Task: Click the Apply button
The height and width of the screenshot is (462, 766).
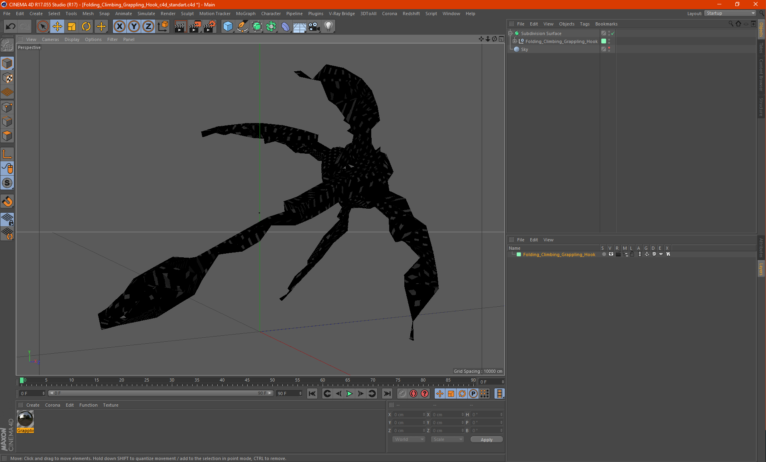Action: pyautogui.click(x=486, y=440)
